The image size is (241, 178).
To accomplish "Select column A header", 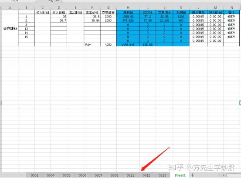I will (x=10, y=7).
